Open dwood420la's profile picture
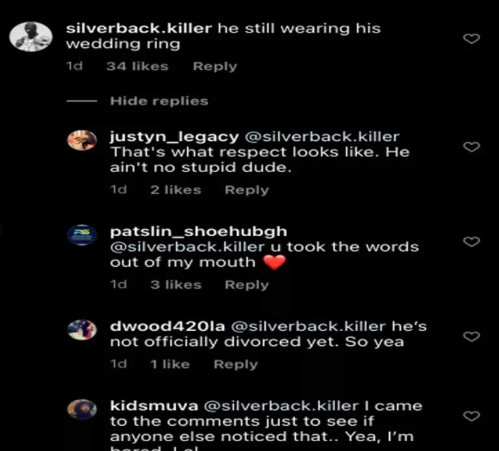This screenshot has width=499, height=451. (x=82, y=330)
